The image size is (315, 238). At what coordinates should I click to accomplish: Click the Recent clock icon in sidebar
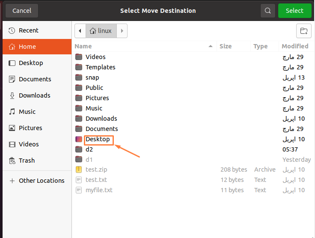click(x=12, y=30)
